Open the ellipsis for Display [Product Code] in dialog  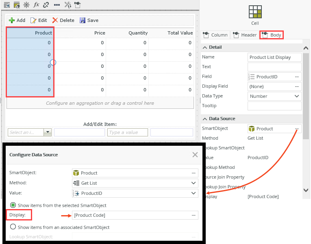(194, 215)
